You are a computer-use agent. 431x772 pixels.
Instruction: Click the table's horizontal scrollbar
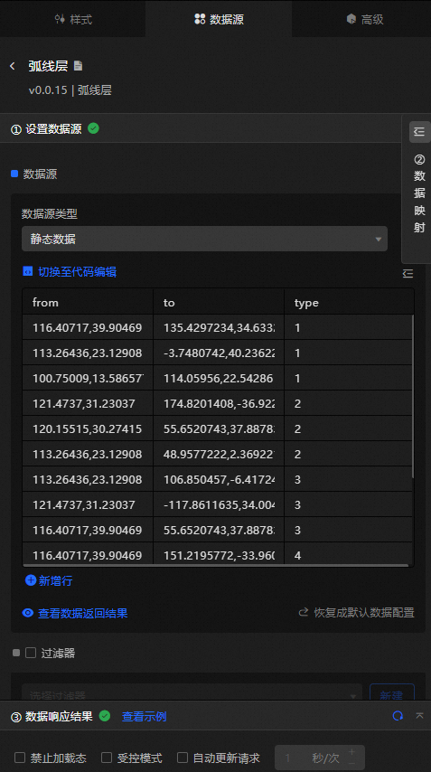click(x=215, y=566)
